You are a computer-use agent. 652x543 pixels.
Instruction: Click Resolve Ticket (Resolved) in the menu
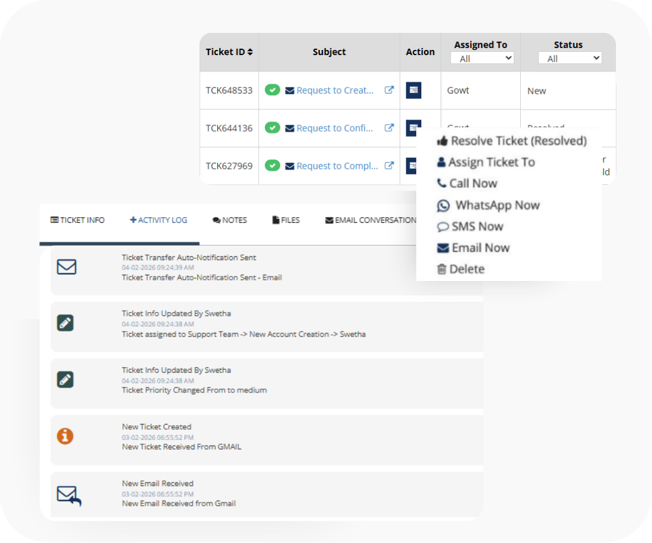[x=512, y=140]
